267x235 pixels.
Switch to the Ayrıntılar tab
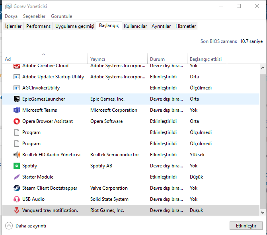click(x=161, y=26)
